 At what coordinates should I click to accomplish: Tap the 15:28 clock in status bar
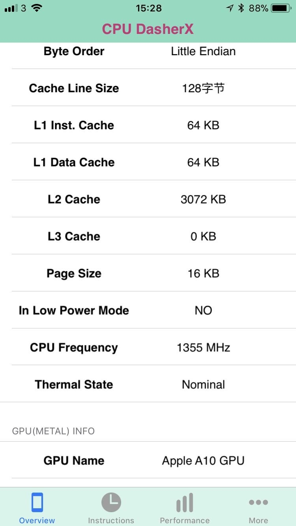pyautogui.click(x=148, y=8)
